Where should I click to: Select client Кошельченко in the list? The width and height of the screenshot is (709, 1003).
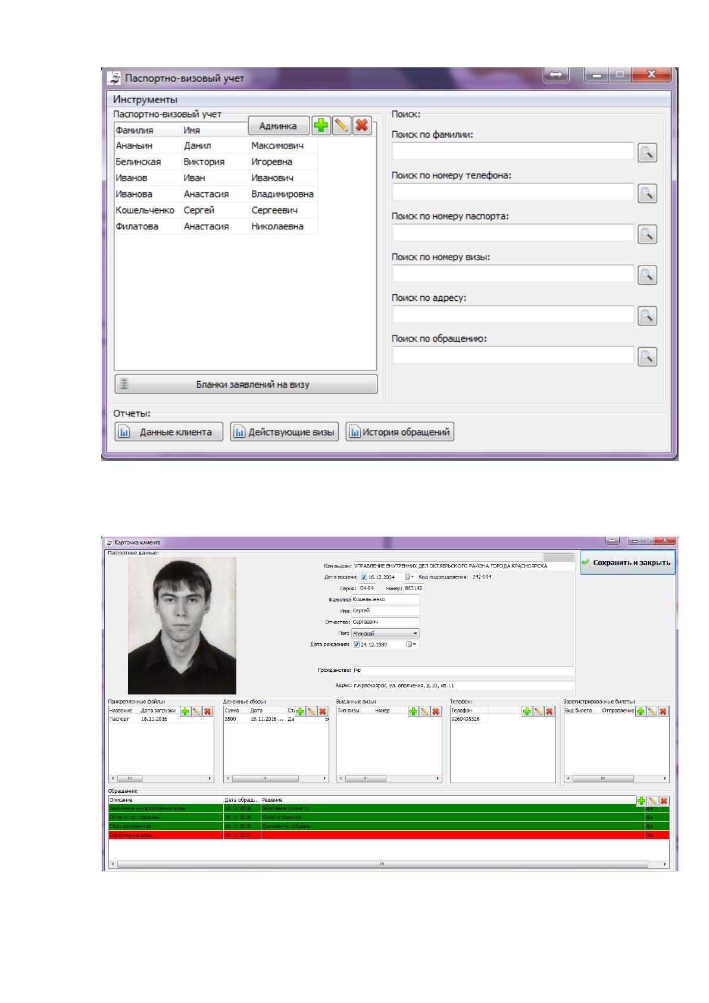215,210
